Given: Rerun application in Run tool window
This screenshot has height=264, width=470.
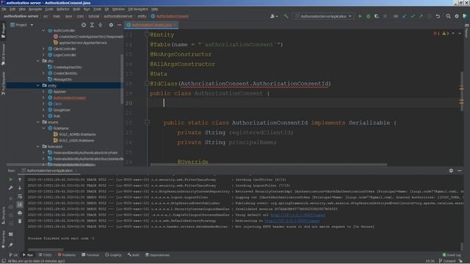Looking at the screenshot, I should click(11, 180).
